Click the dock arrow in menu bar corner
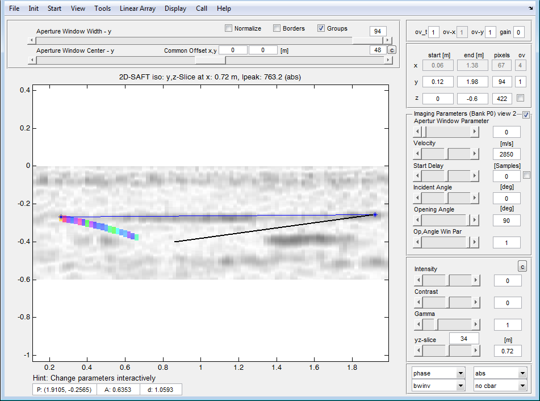The width and height of the screenshot is (540, 401). tap(530, 9)
